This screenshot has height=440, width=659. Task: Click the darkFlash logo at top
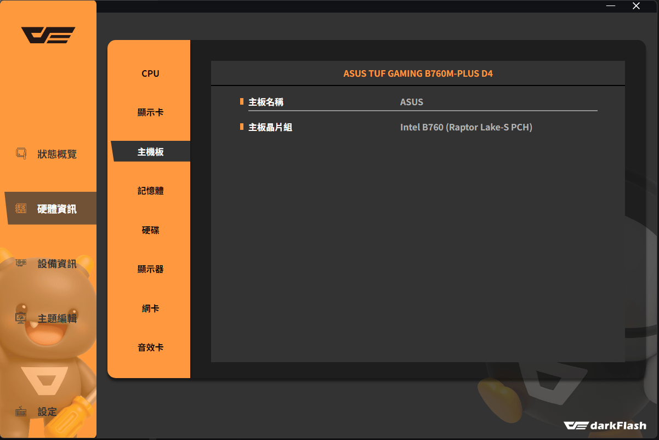[48, 35]
